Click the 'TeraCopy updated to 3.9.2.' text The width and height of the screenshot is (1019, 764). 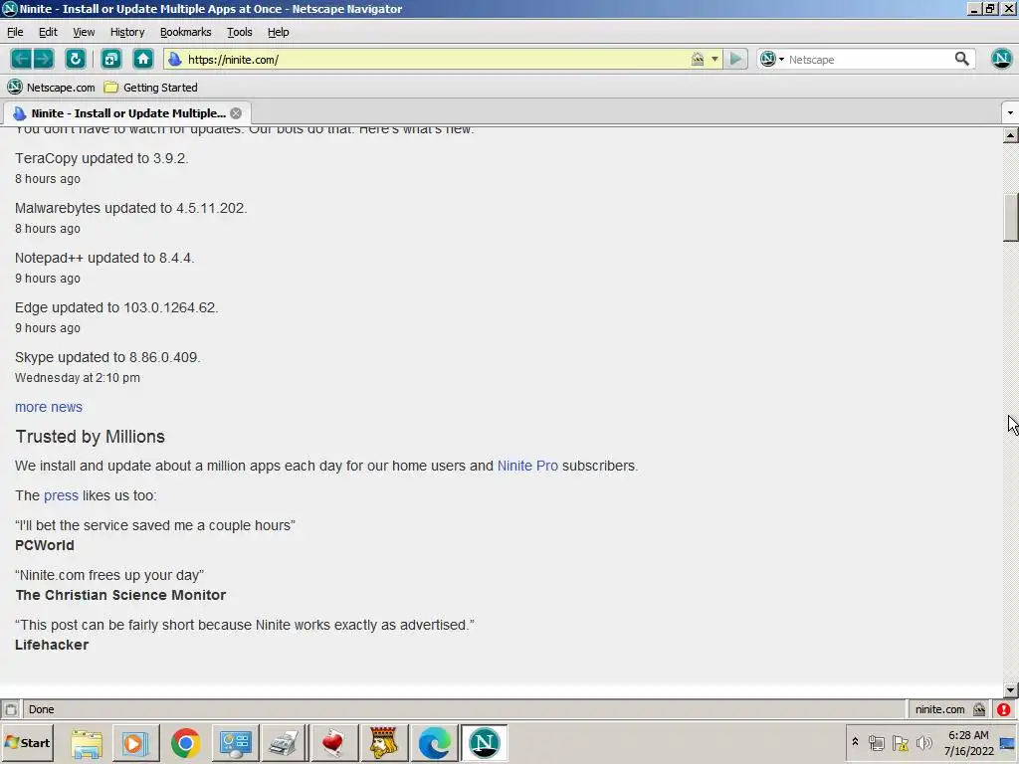(102, 158)
